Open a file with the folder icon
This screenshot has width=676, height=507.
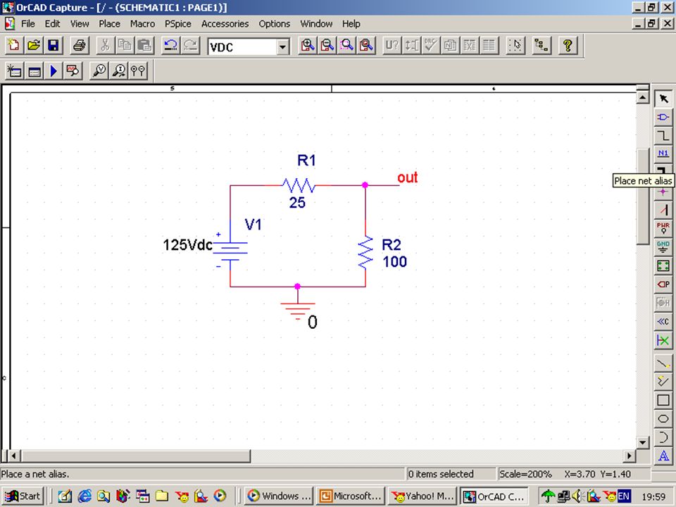click(x=34, y=45)
